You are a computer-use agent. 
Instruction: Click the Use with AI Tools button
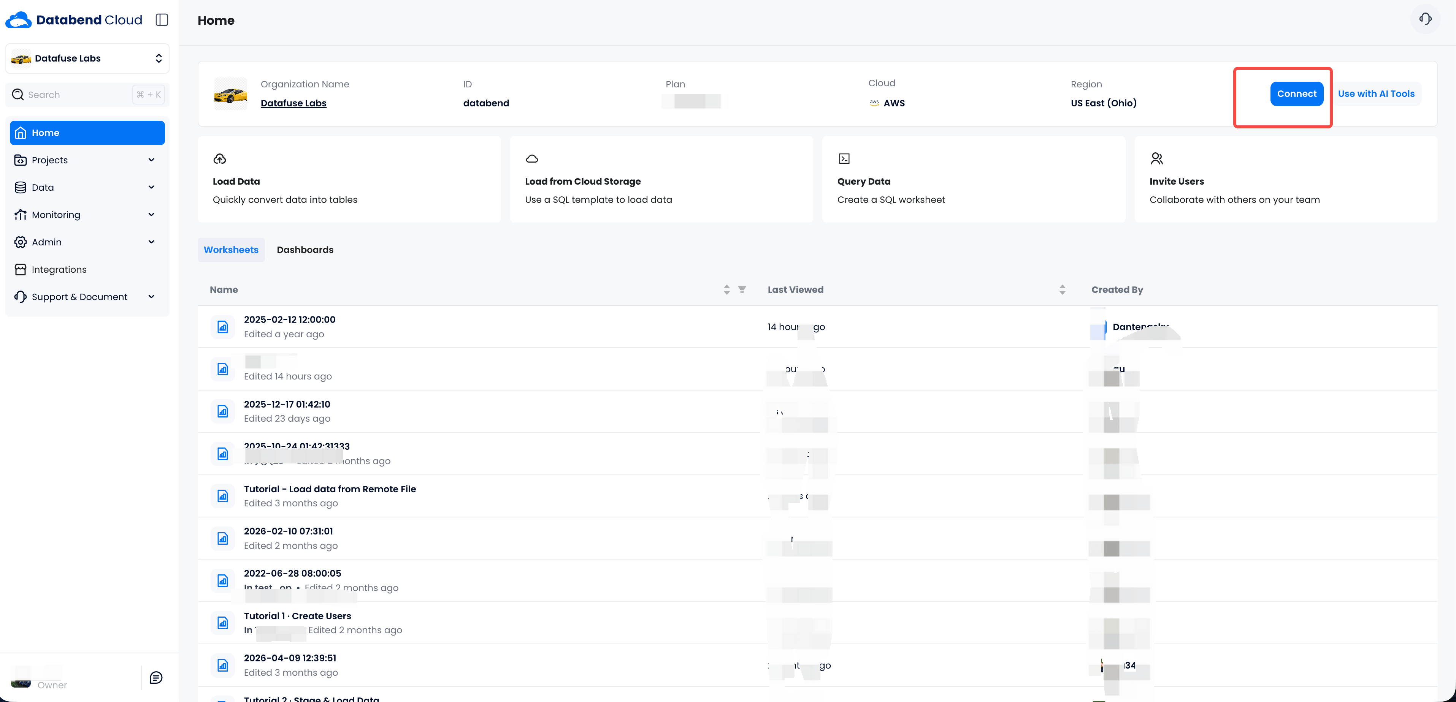[x=1376, y=94]
